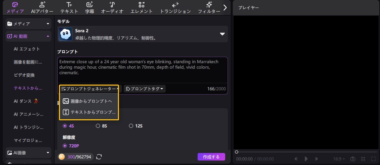Open the オーディオ tab
Screen dimensions: 380x165
[x=112, y=8]
